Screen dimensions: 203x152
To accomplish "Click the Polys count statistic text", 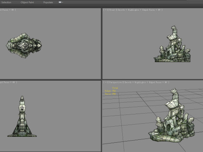I will 110,91.
